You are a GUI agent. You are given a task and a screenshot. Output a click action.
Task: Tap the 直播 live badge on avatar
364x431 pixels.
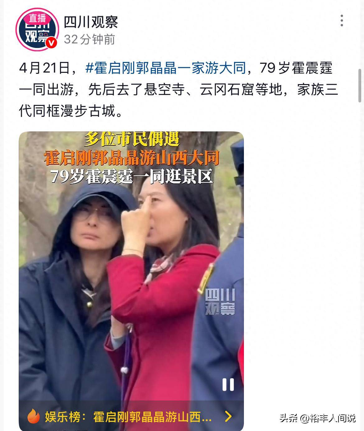click(37, 19)
